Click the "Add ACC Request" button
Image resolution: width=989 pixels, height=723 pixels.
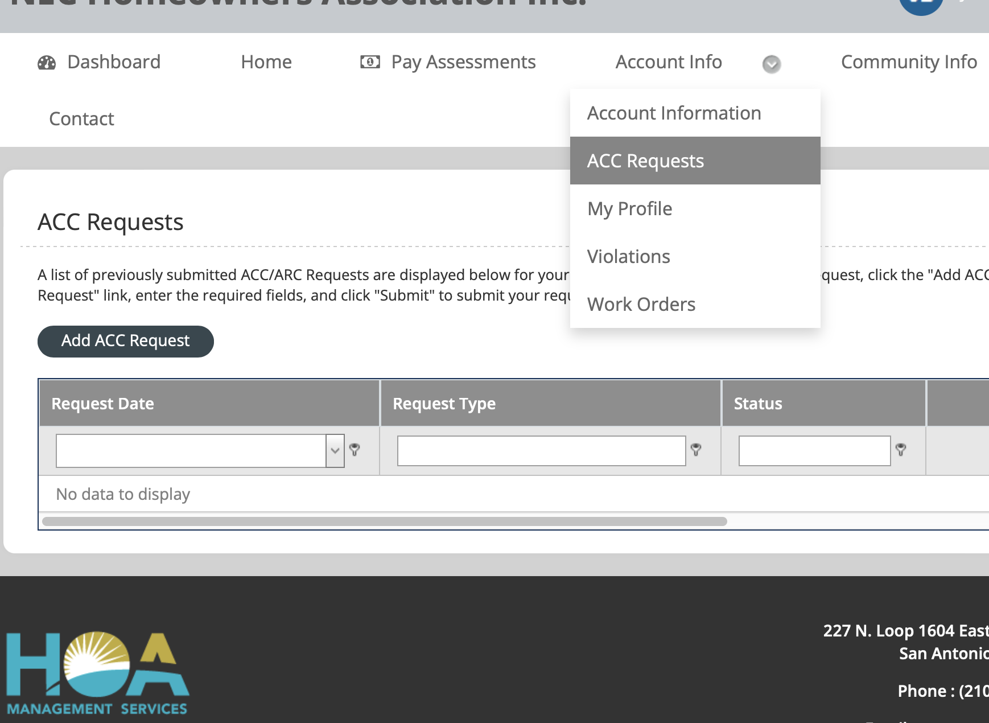pos(125,340)
